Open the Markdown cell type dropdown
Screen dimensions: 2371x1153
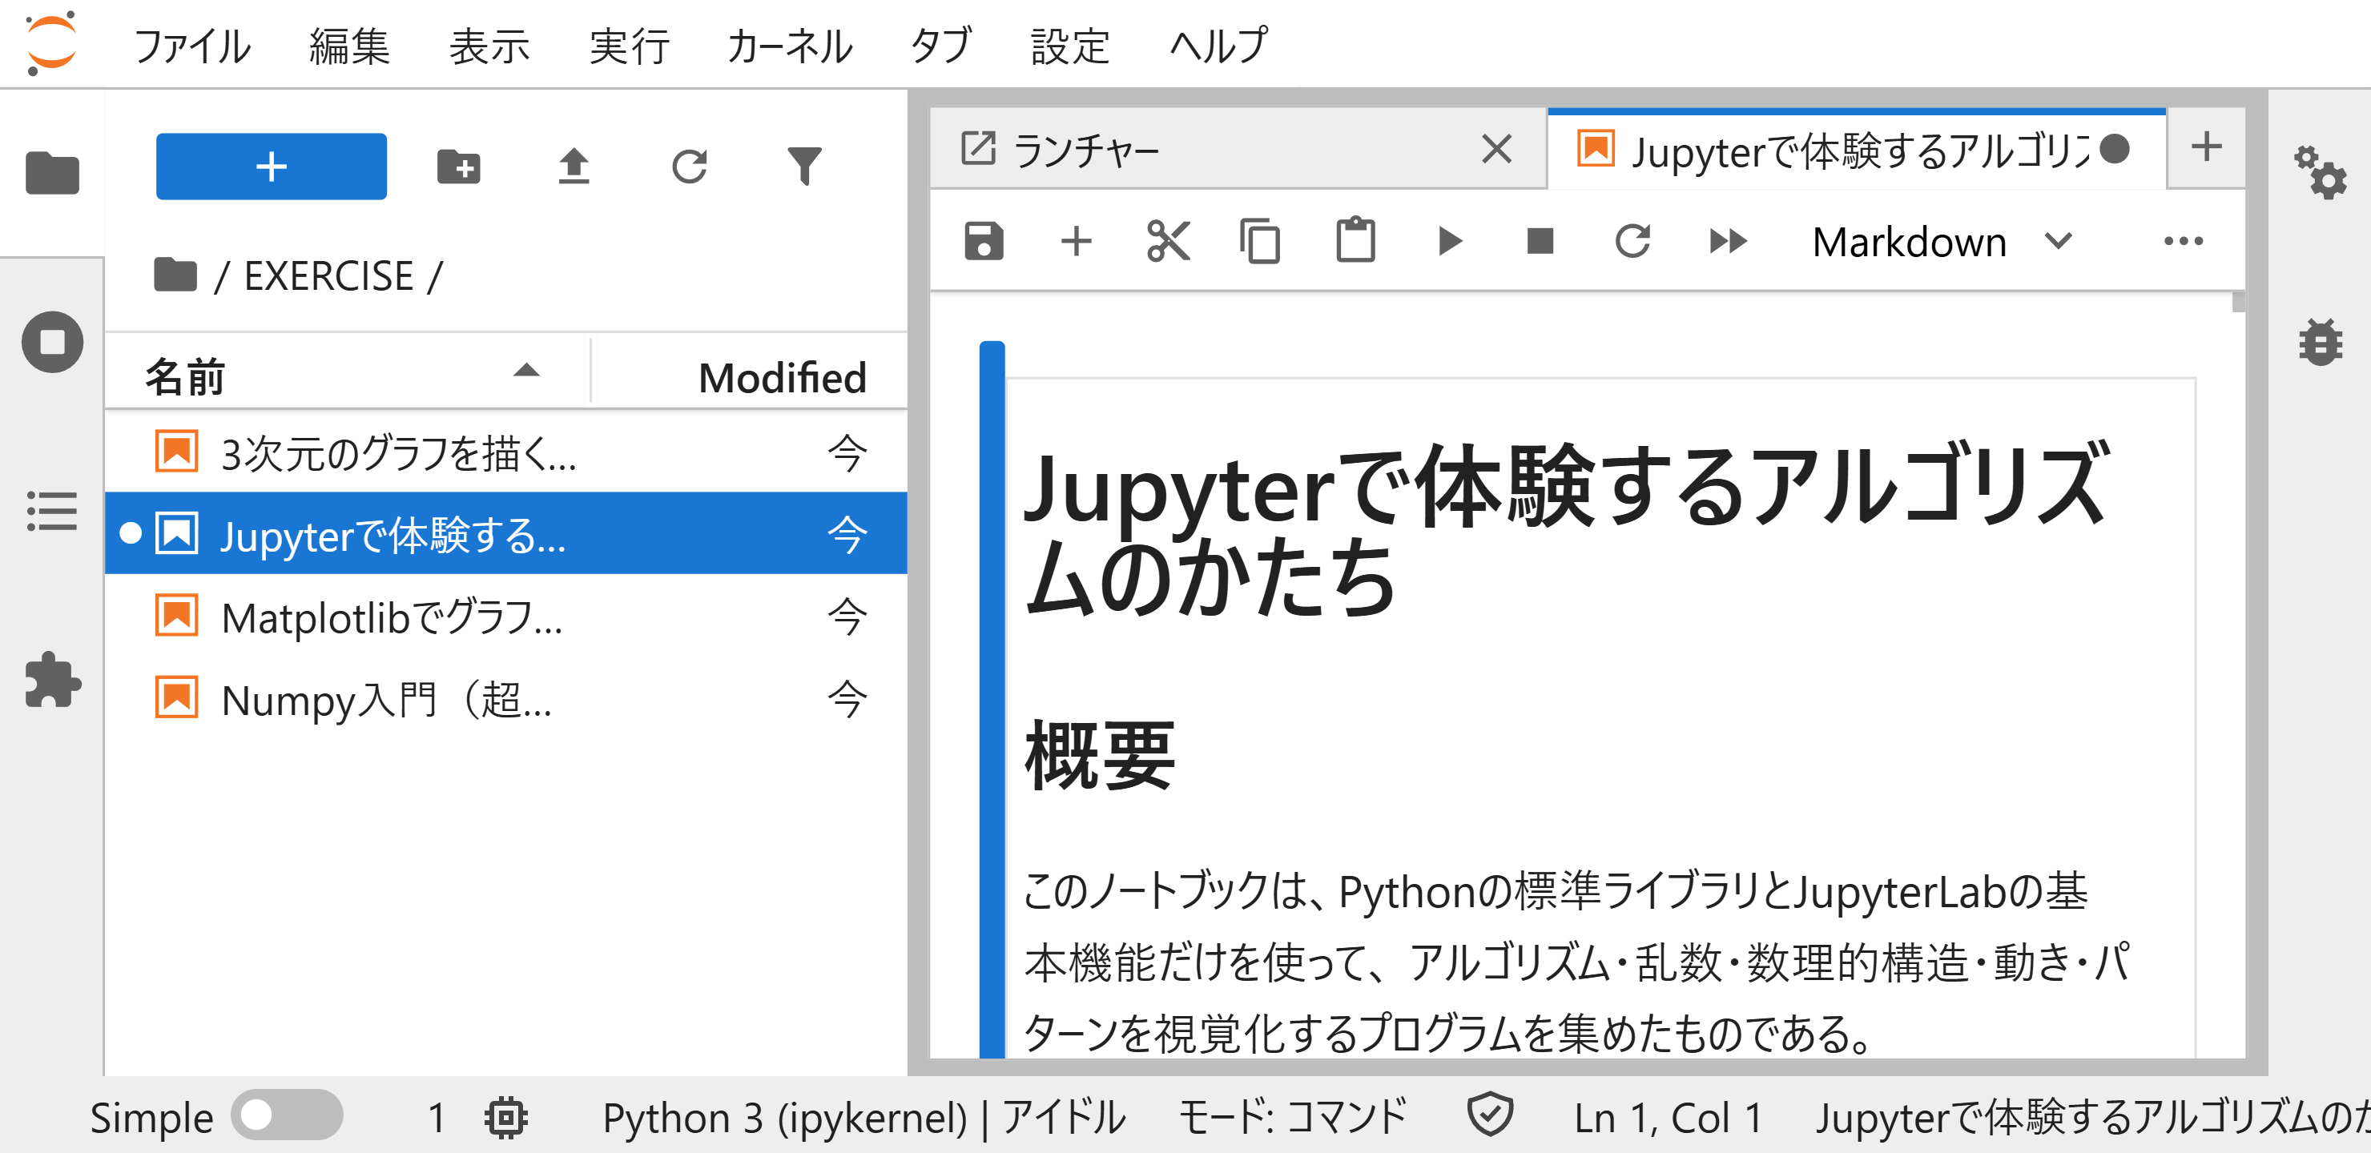(1931, 241)
